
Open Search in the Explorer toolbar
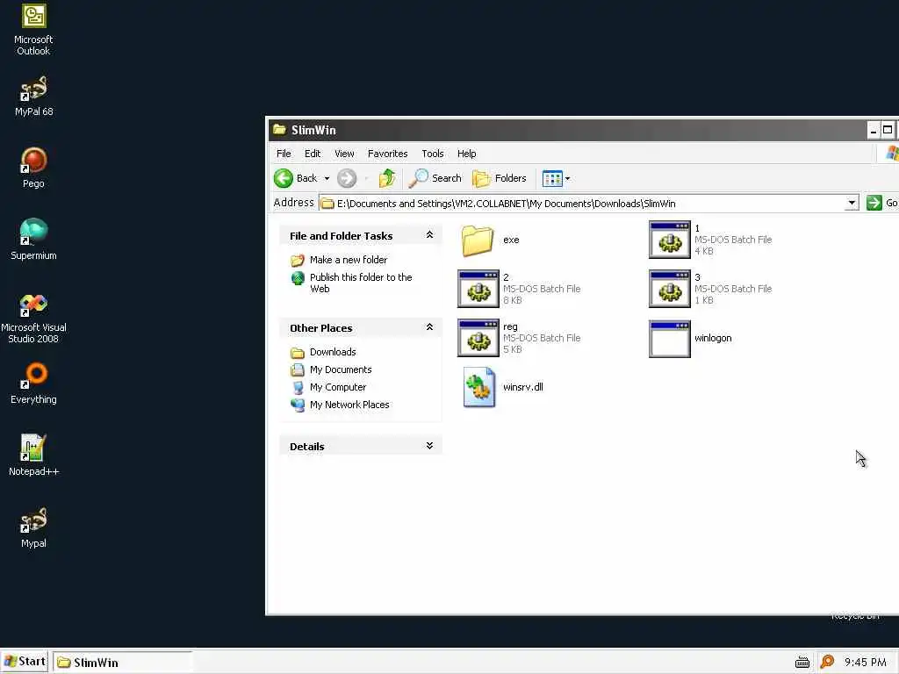[x=435, y=178]
